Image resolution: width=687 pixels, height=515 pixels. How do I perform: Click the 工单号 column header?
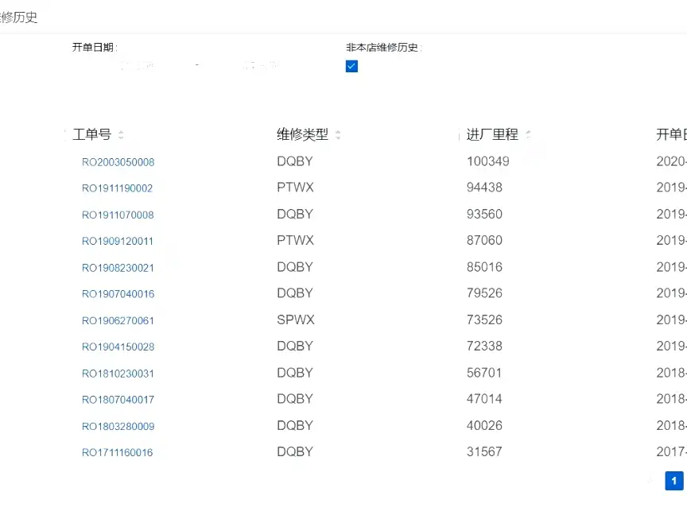tap(92, 134)
